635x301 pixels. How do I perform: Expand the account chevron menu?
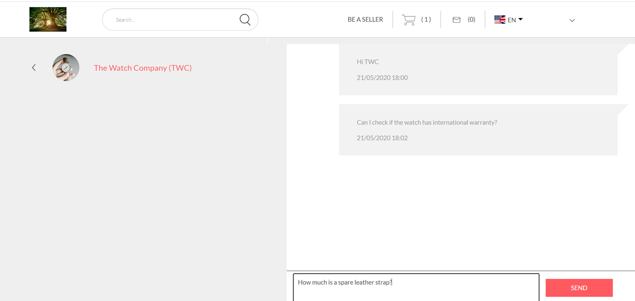tap(572, 20)
